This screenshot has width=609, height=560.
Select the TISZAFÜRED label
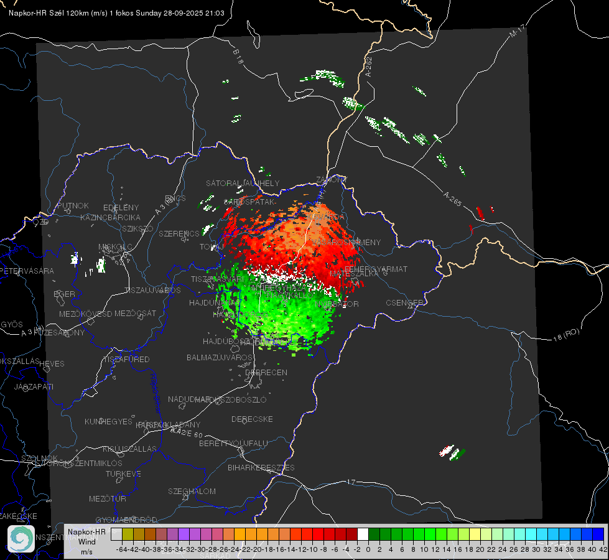126,360
